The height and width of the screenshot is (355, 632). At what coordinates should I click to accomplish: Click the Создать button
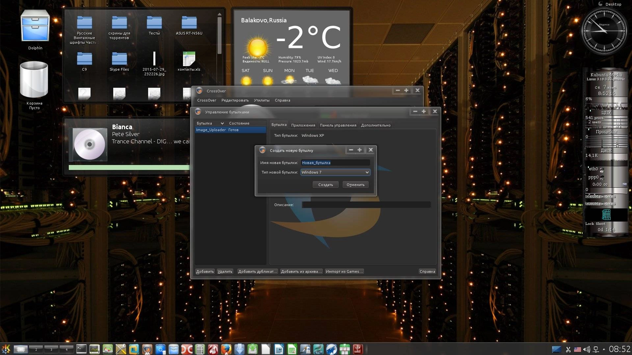[326, 185]
